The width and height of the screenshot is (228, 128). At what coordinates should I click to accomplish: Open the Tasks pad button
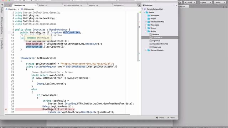click(x=171, y=118)
